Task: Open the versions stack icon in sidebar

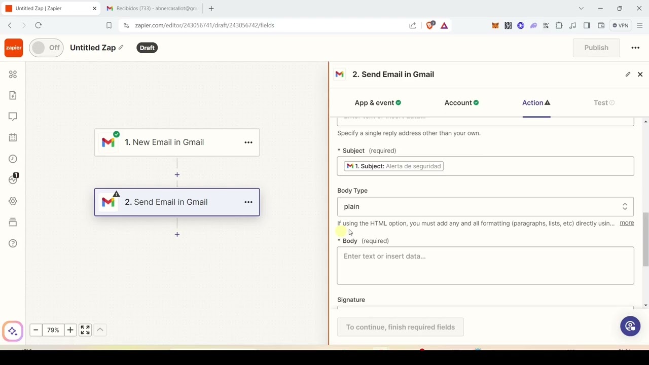Action: (13, 222)
